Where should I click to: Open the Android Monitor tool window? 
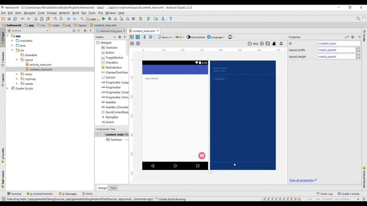click(x=40, y=193)
